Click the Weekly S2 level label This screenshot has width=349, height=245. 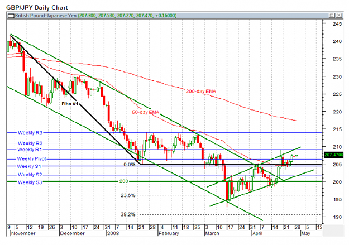30,175
